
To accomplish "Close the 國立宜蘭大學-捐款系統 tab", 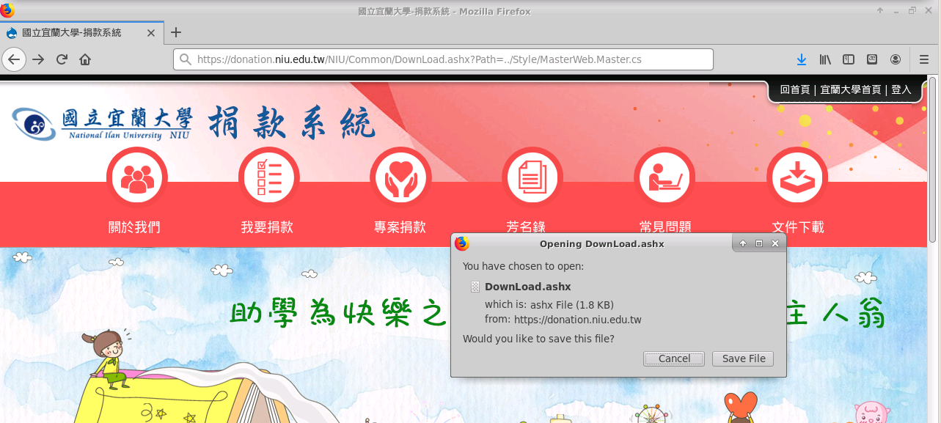I will click(152, 33).
